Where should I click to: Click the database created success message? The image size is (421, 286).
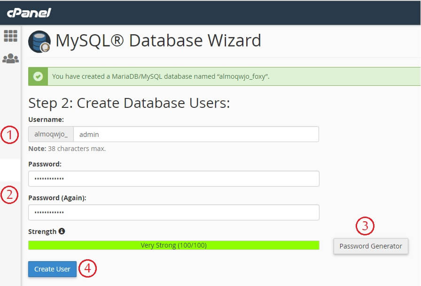tap(161, 76)
